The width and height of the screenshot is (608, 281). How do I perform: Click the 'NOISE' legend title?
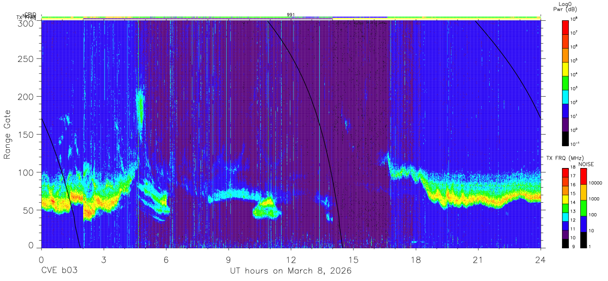(586, 164)
